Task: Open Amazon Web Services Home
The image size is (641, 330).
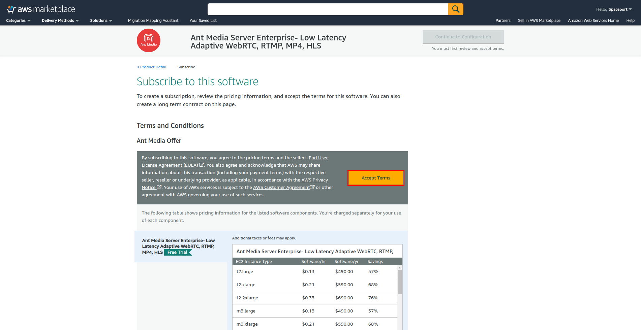Action: tap(593, 21)
